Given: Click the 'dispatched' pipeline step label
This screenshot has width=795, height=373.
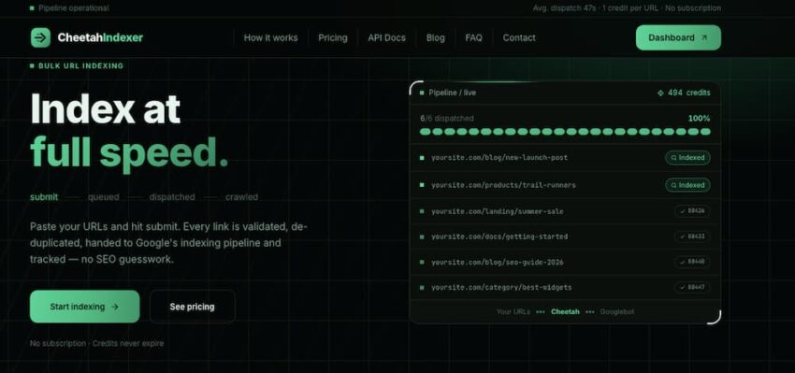Looking at the screenshot, I should (x=172, y=197).
